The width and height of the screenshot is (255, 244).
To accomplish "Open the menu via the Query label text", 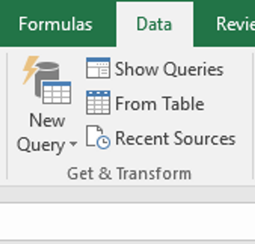I will 41,145.
